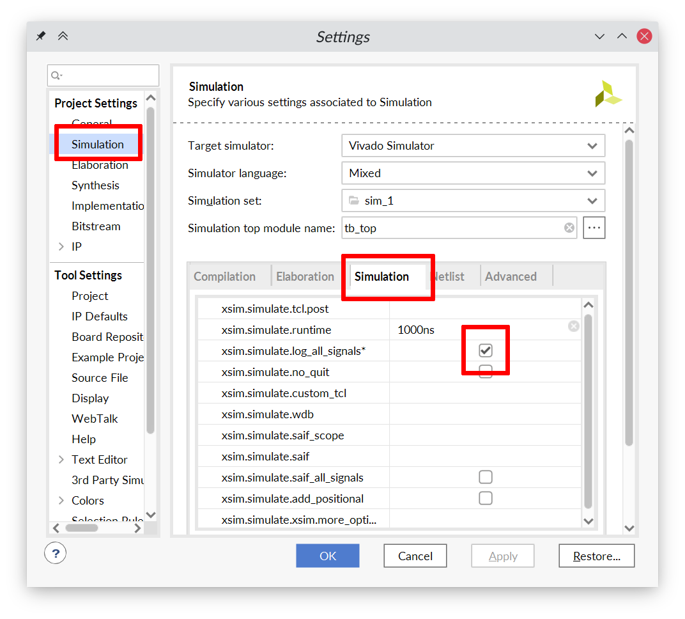Click the search magnifier icon
Screen dimensions: 685x619
56,75
